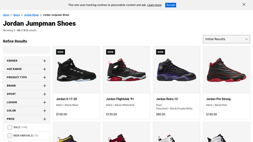
Task: Expand the Gender filter plus icon
Action: [45, 61]
